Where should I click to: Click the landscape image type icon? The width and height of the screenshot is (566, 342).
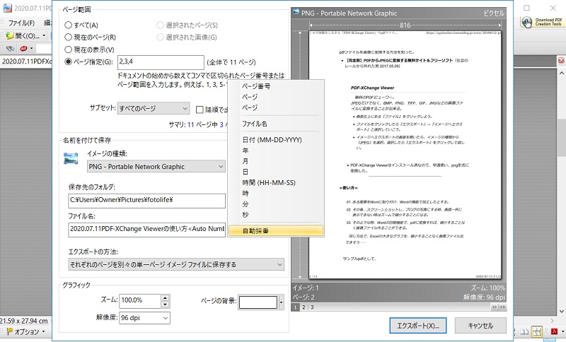point(71,158)
